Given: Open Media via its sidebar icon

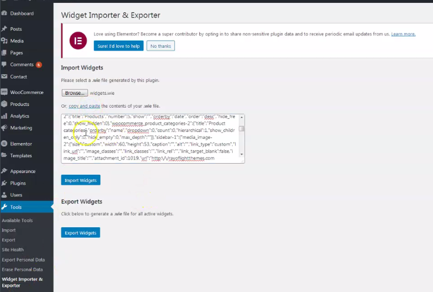Looking at the screenshot, I should click(5, 41).
